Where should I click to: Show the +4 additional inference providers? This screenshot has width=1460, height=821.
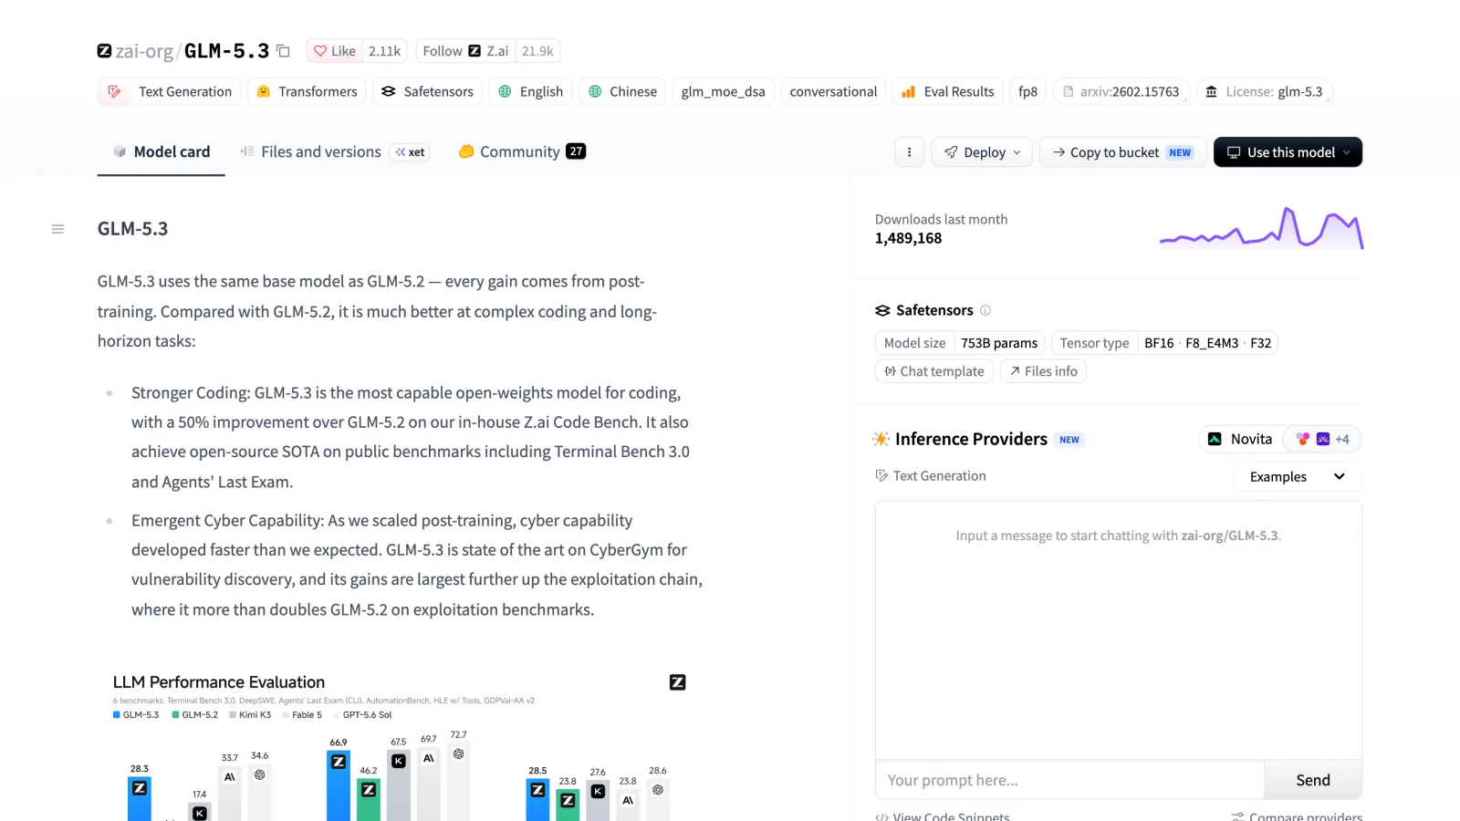[1322, 439]
